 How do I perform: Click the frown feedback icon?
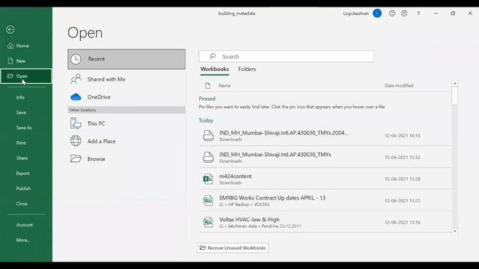pos(404,13)
